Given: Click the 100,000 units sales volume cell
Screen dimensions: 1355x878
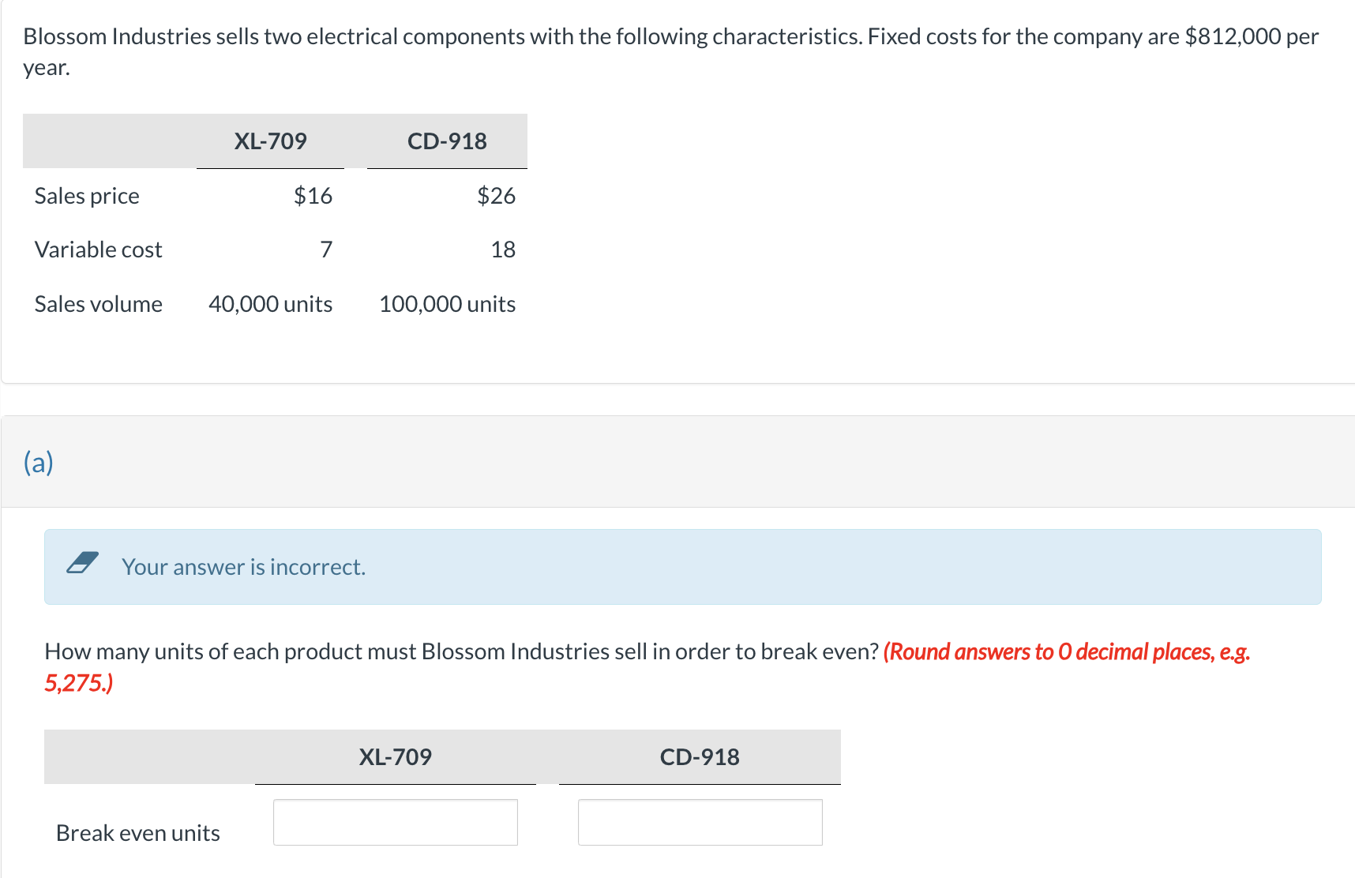Looking at the screenshot, I should pos(447,304).
